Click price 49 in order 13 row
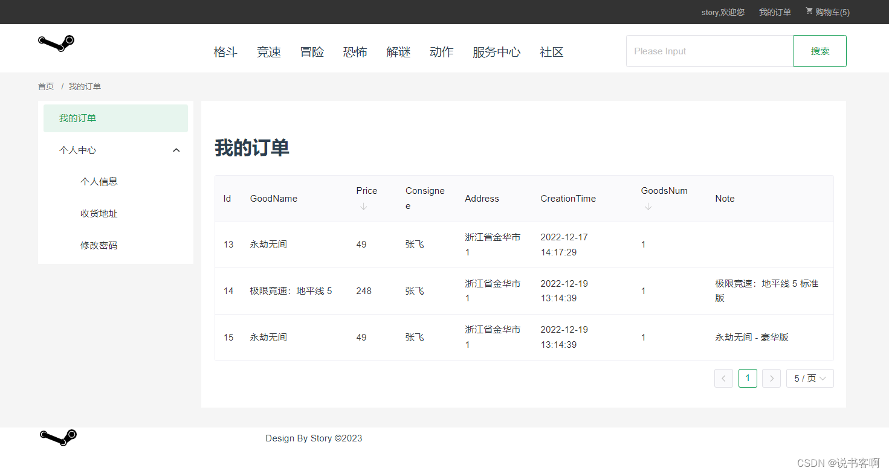This screenshot has width=889, height=474. (x=361, y=245)
